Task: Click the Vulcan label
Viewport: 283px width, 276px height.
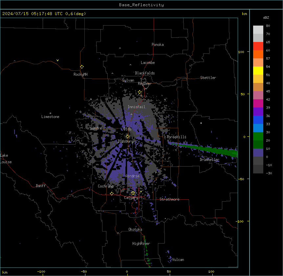Action: tap(178, 260)
